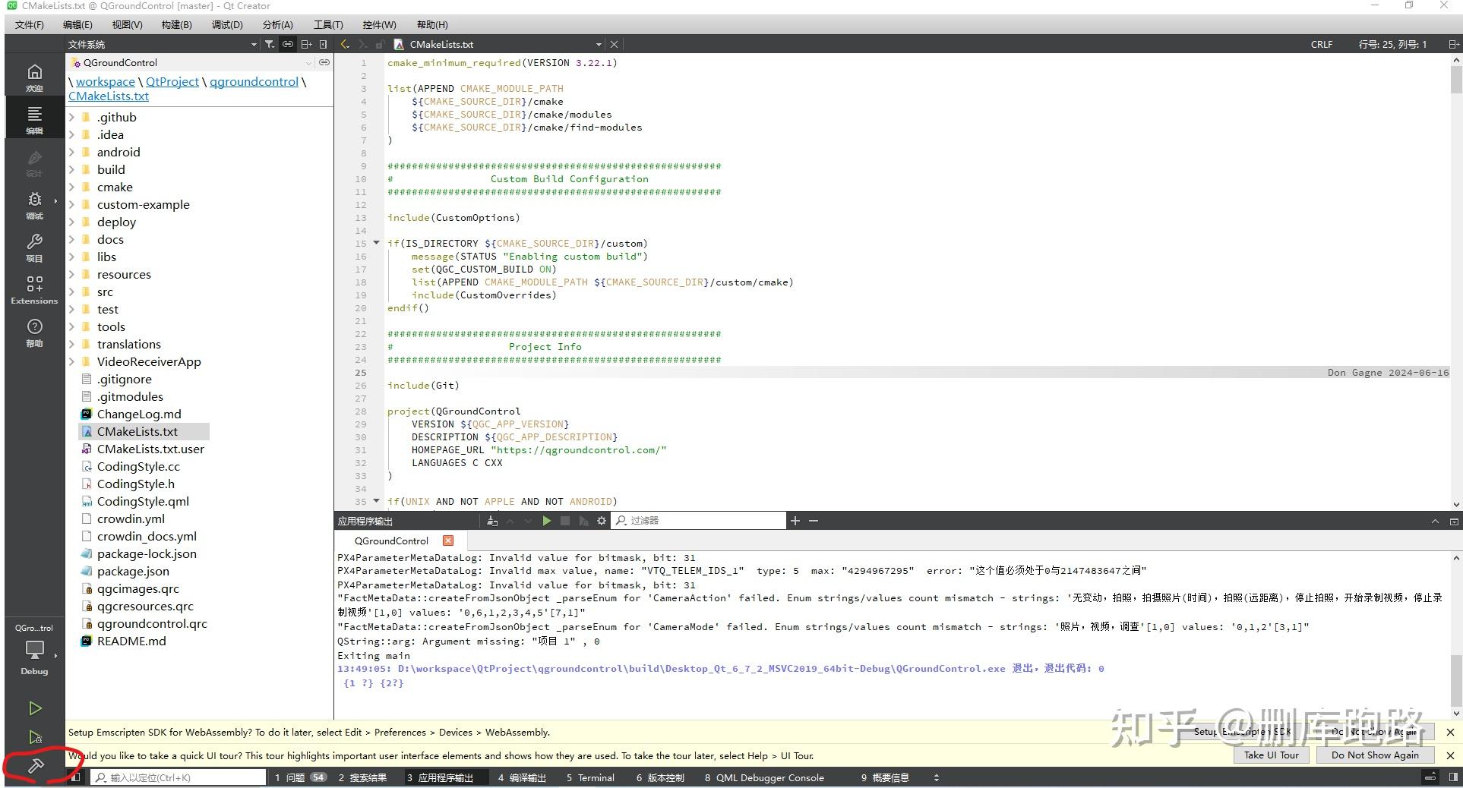Open the Extensions mode
Viewport: 1463px width, 788px height.
pos(34,289)
